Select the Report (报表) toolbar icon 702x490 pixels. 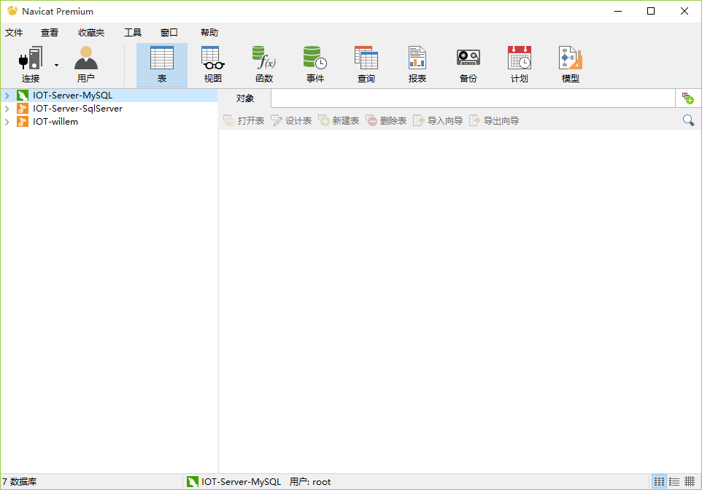(417, 65)
